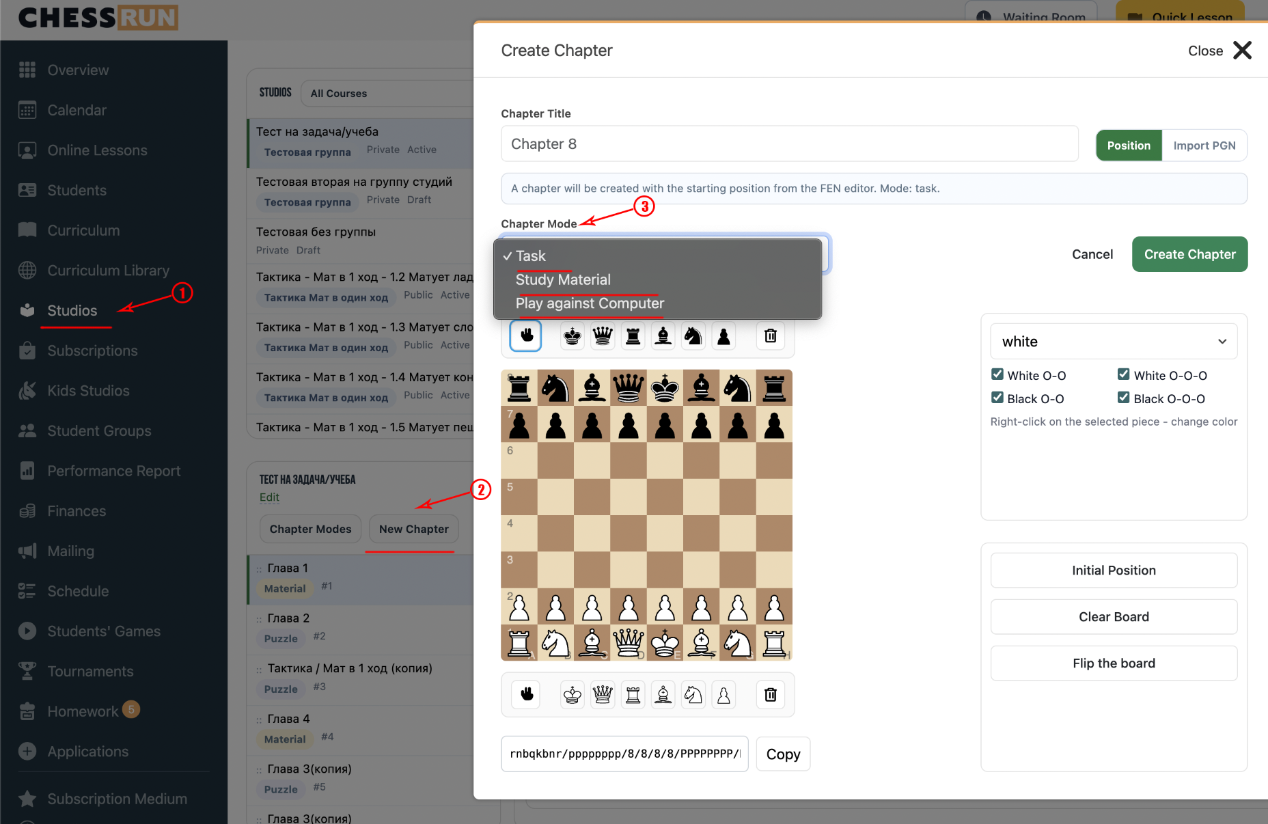Switch to the Import PGN tab
1268x824 pixels.
1204,146
